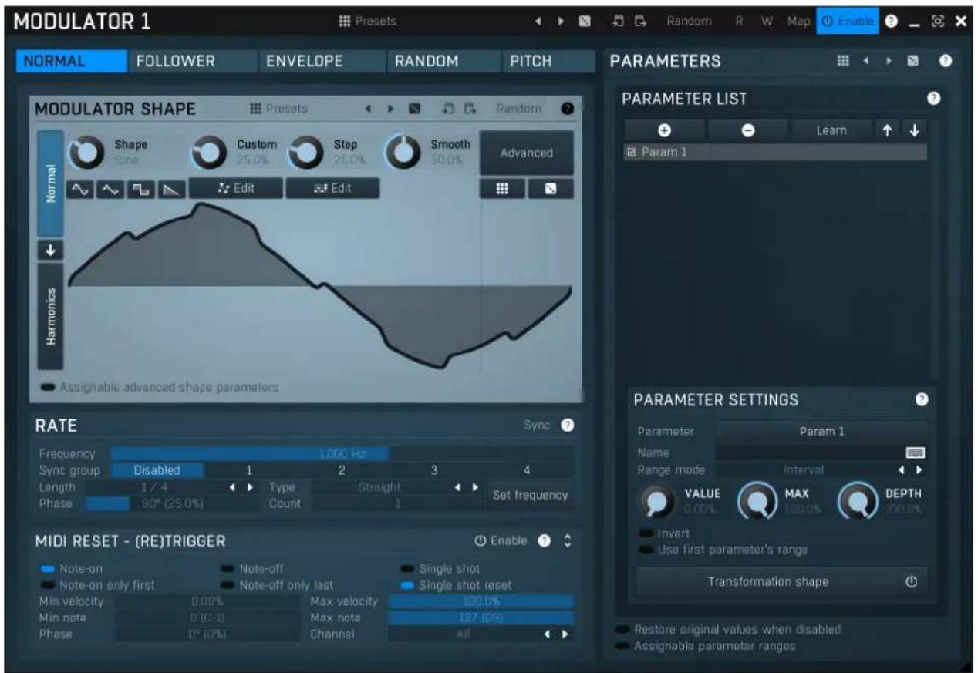Open Type Straight selector
The image size is (978, 673).
[x=379, y=487]
